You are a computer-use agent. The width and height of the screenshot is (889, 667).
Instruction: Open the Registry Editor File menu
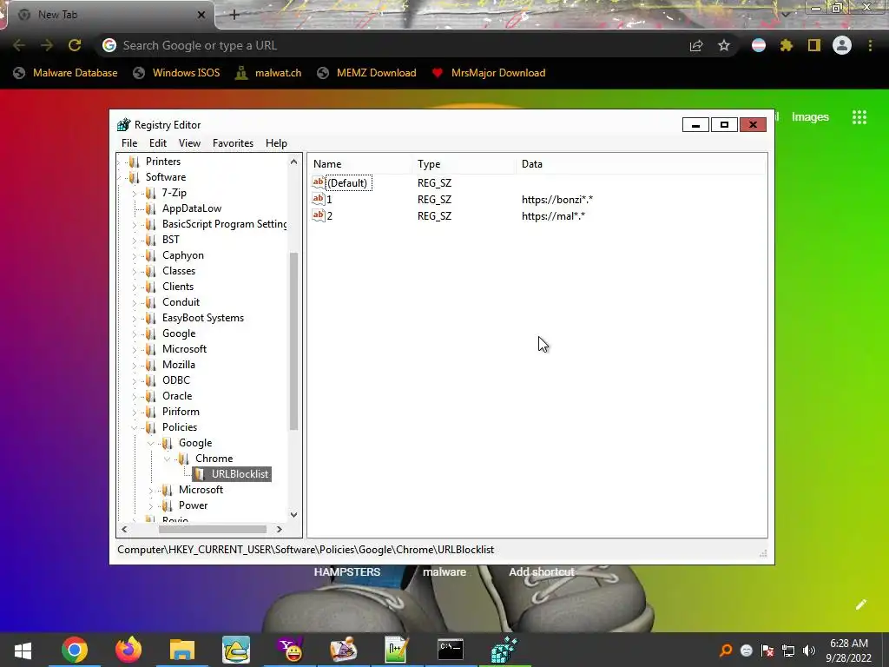click(129, 143)
